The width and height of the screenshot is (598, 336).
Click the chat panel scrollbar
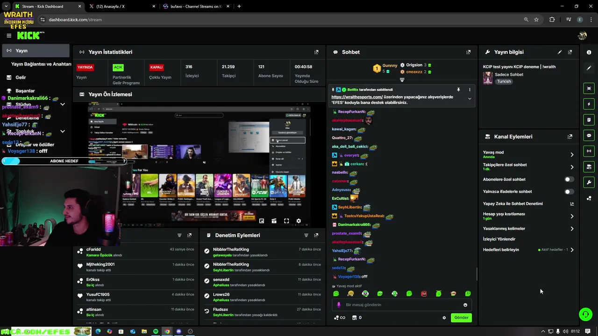477,274
